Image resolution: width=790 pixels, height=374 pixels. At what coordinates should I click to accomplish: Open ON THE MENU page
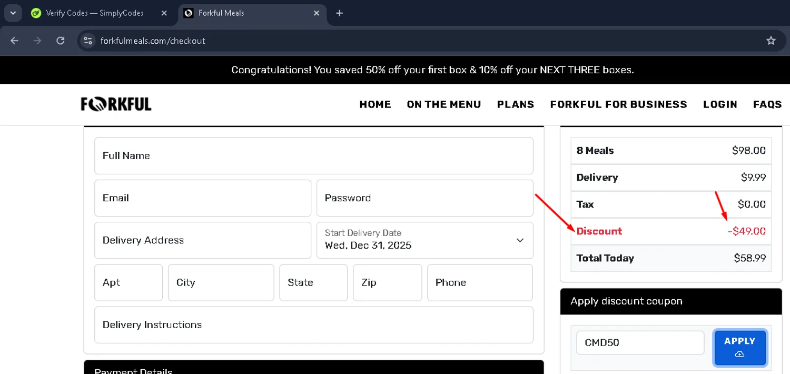444,104
